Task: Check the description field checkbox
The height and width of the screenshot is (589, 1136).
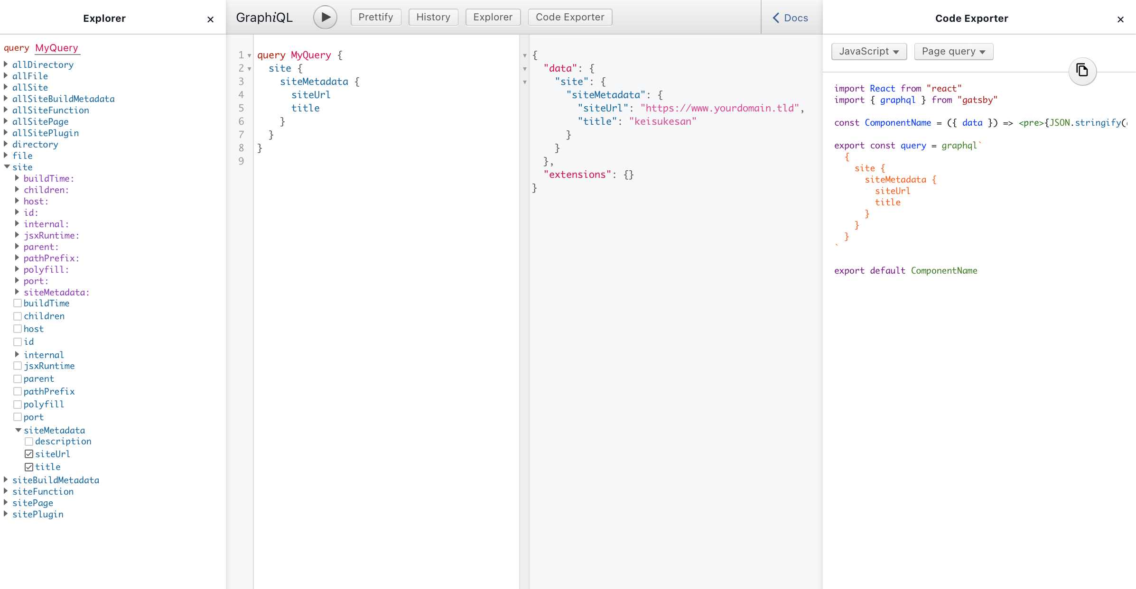Action: click(x=29, y=442)
